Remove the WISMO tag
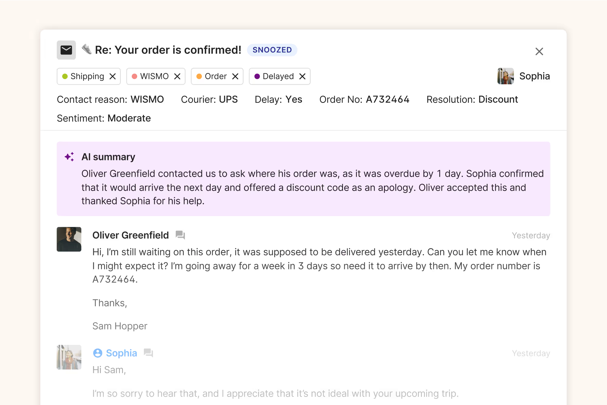This screenshot has width=607, height=405. 177,76
